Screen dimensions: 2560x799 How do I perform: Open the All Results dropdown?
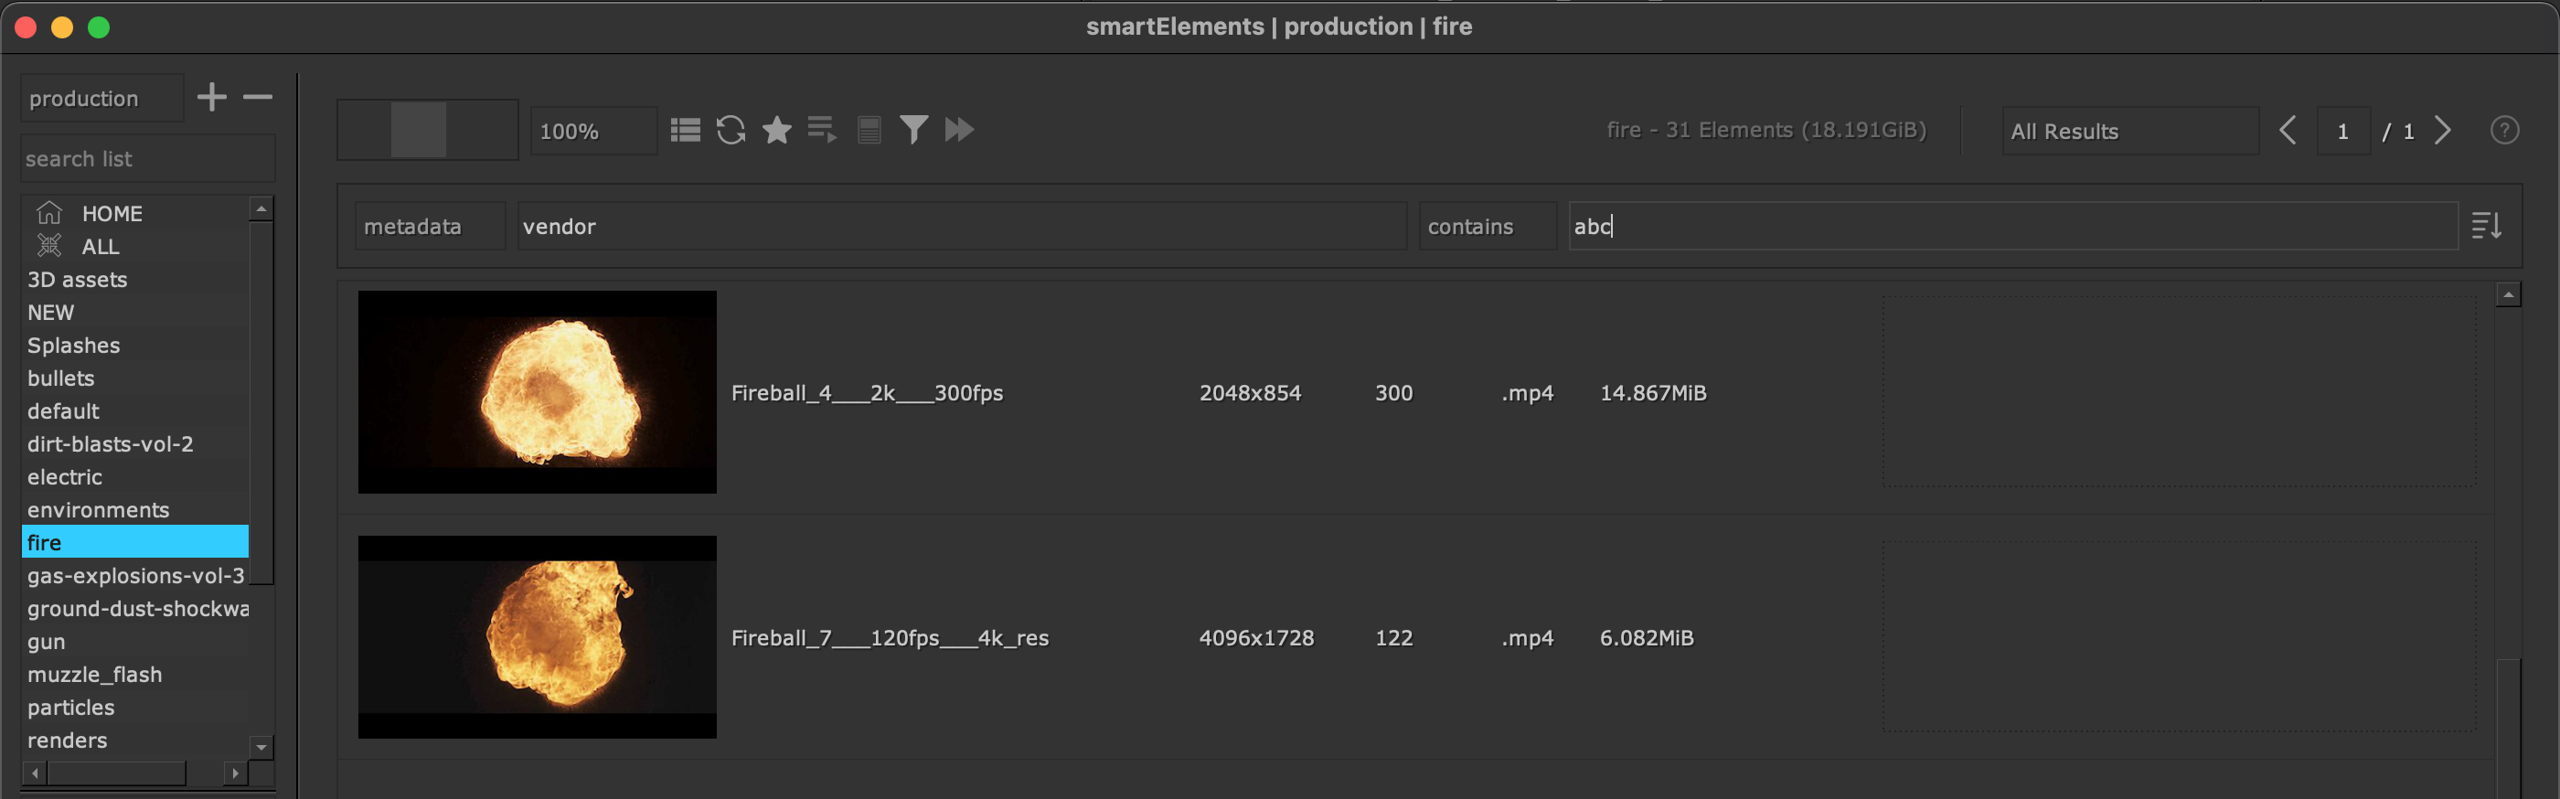(2128, 131)
